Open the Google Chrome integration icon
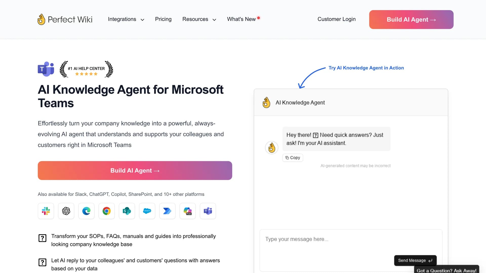The image size is (486, 273). coord(107,211)
